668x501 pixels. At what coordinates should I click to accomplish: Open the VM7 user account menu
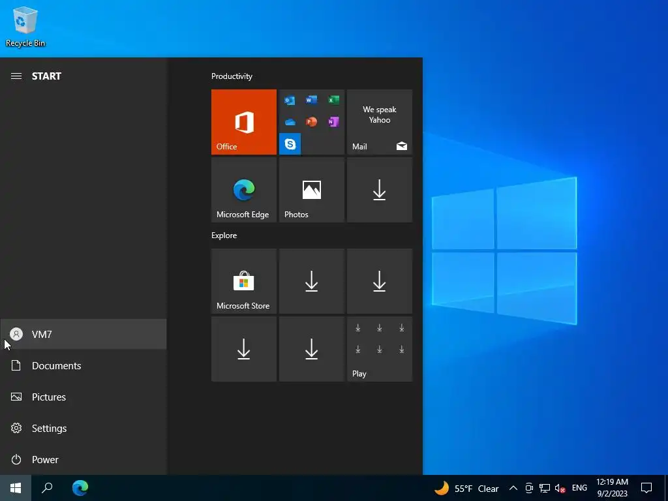[x=83, y=335]
